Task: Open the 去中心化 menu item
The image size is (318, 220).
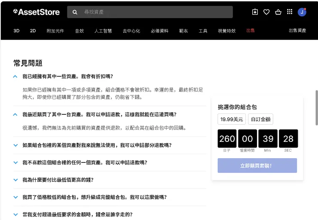Action: 131,31
